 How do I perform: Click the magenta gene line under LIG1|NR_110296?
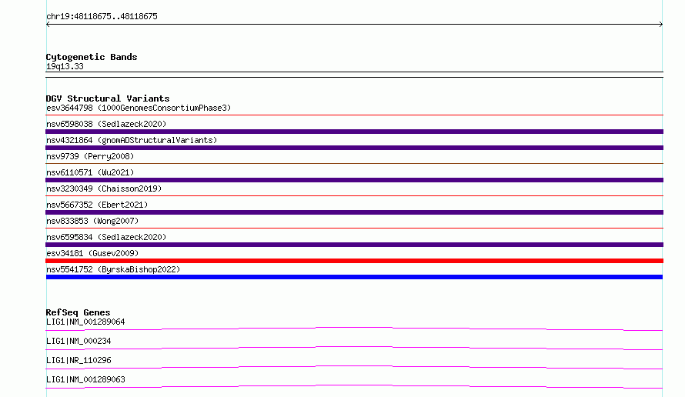click(x=354, y=366)
